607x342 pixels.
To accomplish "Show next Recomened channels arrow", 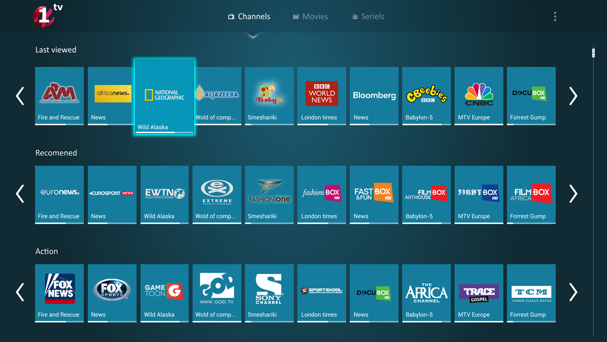I will click(x=573, y=194).
